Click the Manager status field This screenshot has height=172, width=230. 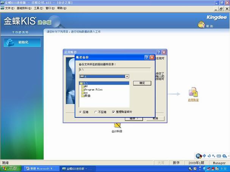(x=219, y=163)
